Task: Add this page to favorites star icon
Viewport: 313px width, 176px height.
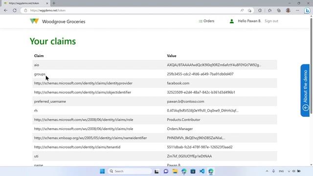Action: pos(249,10)
